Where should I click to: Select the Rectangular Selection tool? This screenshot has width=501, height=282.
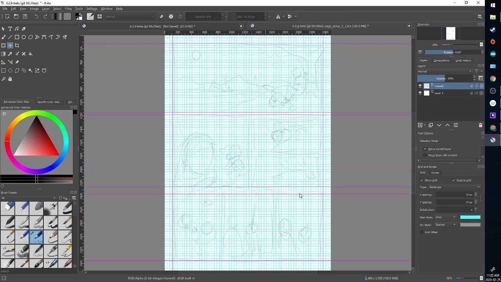click(4, 70)
